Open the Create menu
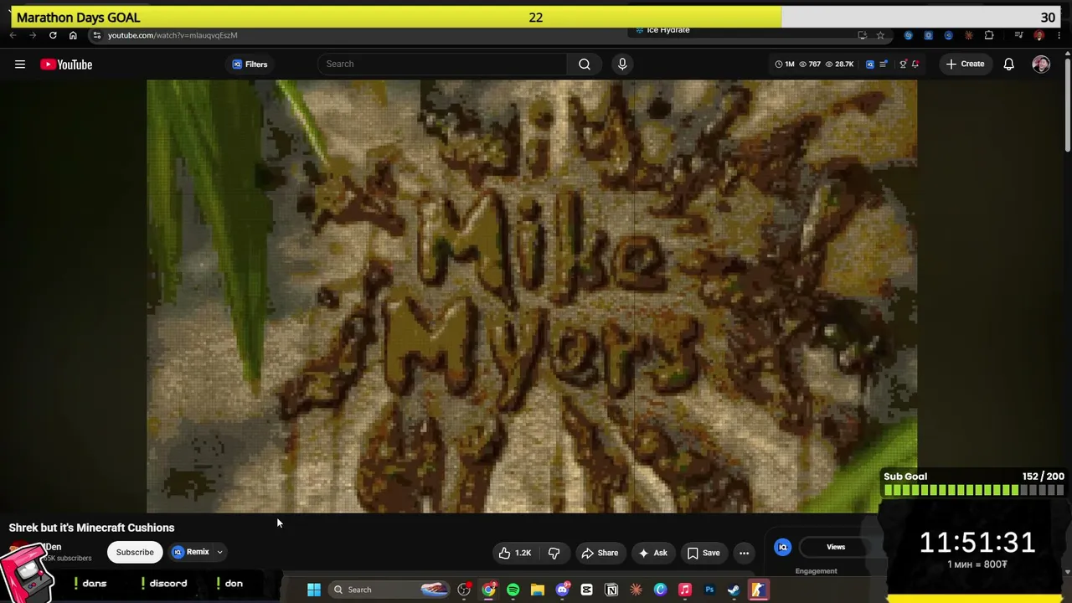The image size is (1072, 603). click(965, 64)
